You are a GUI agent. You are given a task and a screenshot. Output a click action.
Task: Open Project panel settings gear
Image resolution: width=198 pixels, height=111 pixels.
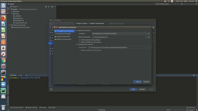[x=52, y=7]
